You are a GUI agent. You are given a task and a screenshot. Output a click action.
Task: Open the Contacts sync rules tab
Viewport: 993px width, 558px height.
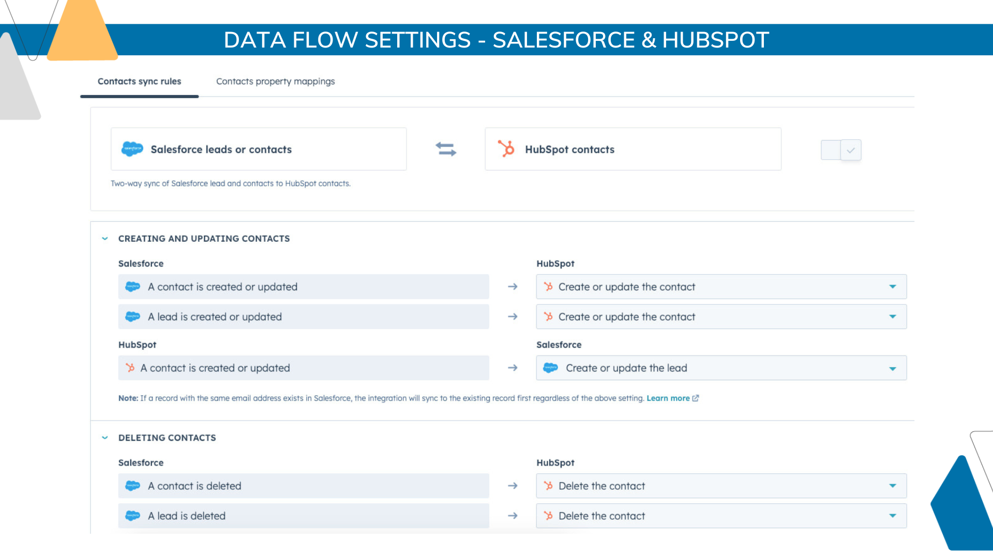pyautogui.click(x=139, y=81)
